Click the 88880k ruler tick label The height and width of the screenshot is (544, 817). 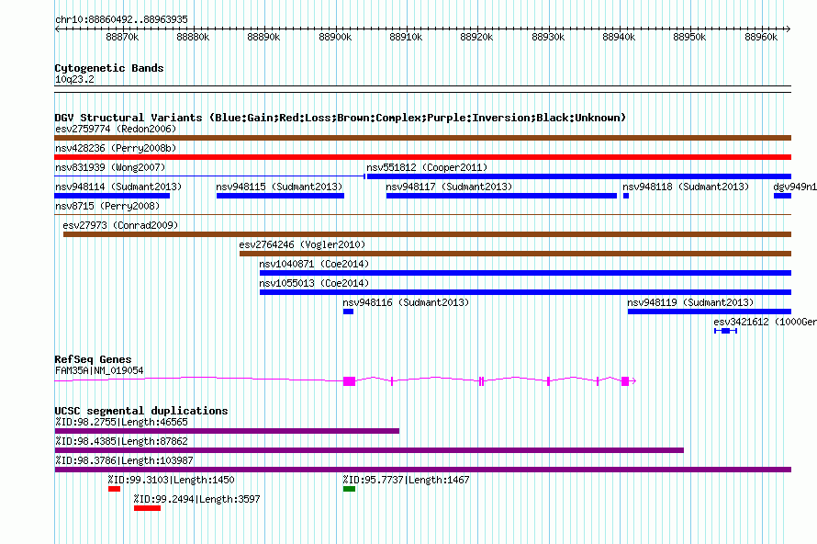pos(193,37)
